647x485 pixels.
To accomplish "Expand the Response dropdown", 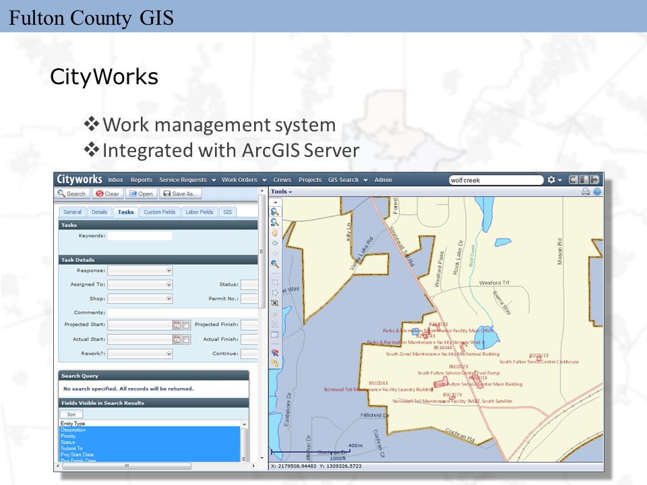I will (168, 271).
